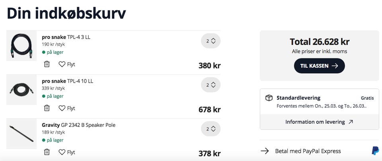Click heart icon for TPL-4 3 LL
Image resolution: width=382 pixels, height=161 pixels.
62,64
